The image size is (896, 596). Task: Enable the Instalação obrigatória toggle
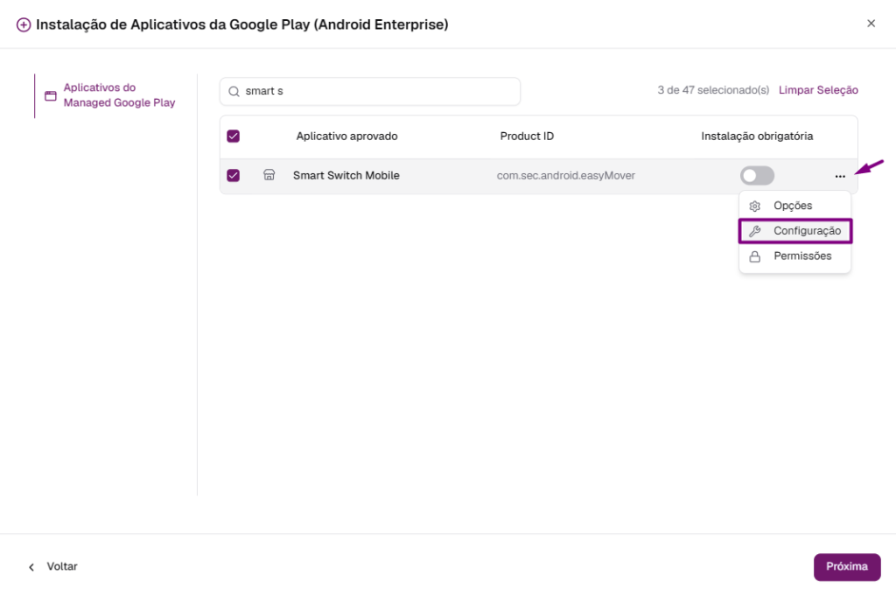click(757, 175)
